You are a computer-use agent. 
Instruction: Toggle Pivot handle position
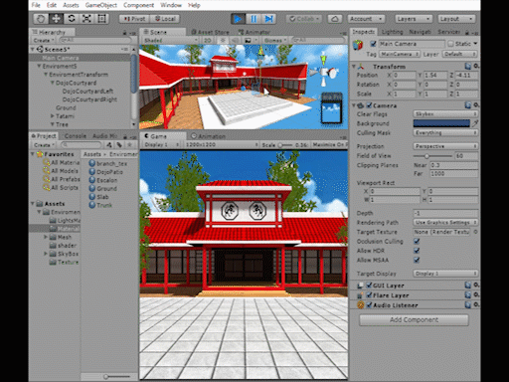click(x=134, y=19)
